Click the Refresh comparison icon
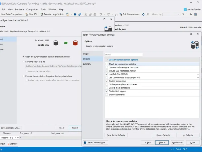202x152 pixels. click(x=143, y=14)
